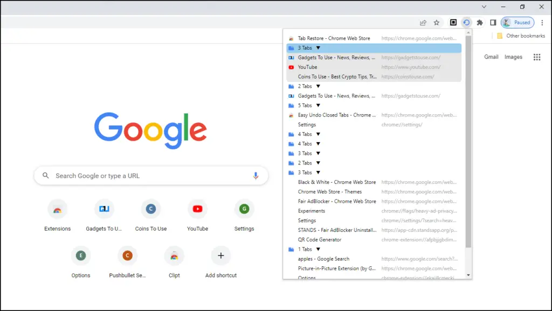Open the Pushbullet shortcut tile
This screenshot has height=311, width=552.
click(127, 262)
